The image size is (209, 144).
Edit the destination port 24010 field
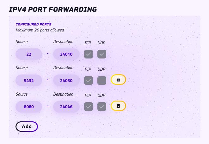[x=66, y=54]
